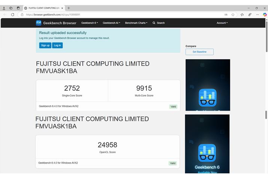Maximize the browser window
The height and width of the screenshot is (179, 268).
[256, 8]
